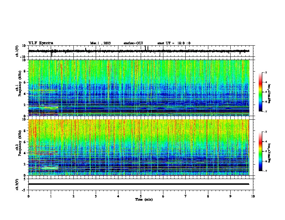This screenshot has width=285, height=220.
Task: Click the "VLF Spectra" plot title
Action: [41, 43]
